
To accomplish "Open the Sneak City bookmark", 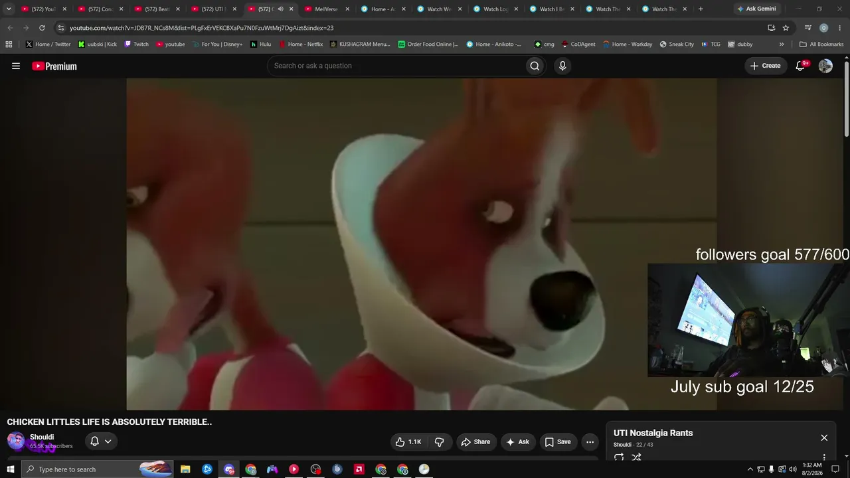I will [x=677, y=44].
